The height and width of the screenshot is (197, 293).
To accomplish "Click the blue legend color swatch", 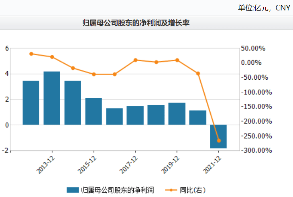I will (72, 190).
